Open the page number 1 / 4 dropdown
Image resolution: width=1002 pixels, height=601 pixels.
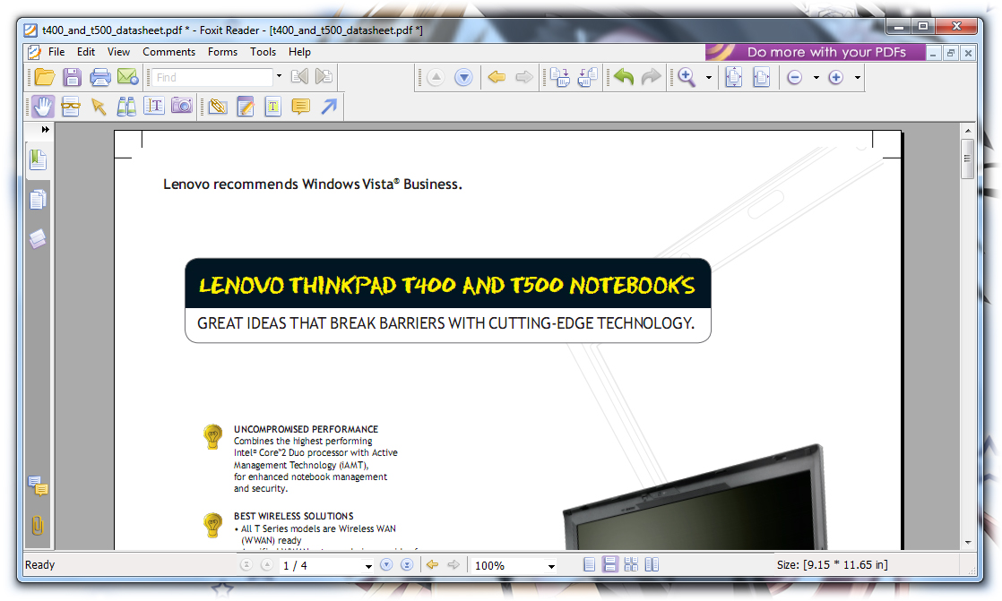point(368,566)
